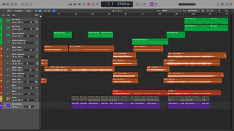Image resolution: width=234 pixels, height=131 pixels.
Task: Open the Functions menu
Action: [x=19, y=11]
